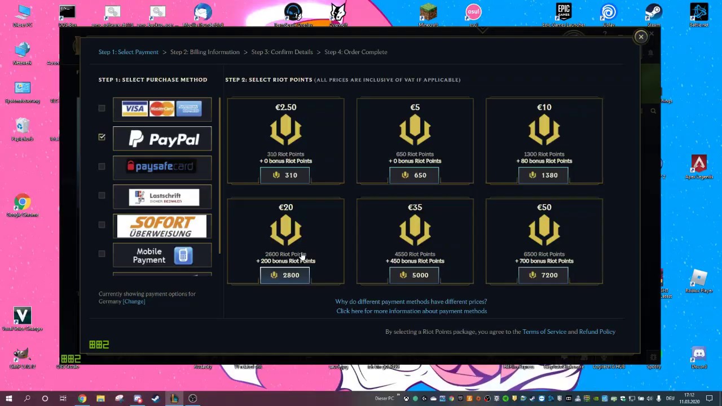Viewport: 722px width, 406px height.
Task: Buy the 650 Riot Points package
Action: [415, 175]
